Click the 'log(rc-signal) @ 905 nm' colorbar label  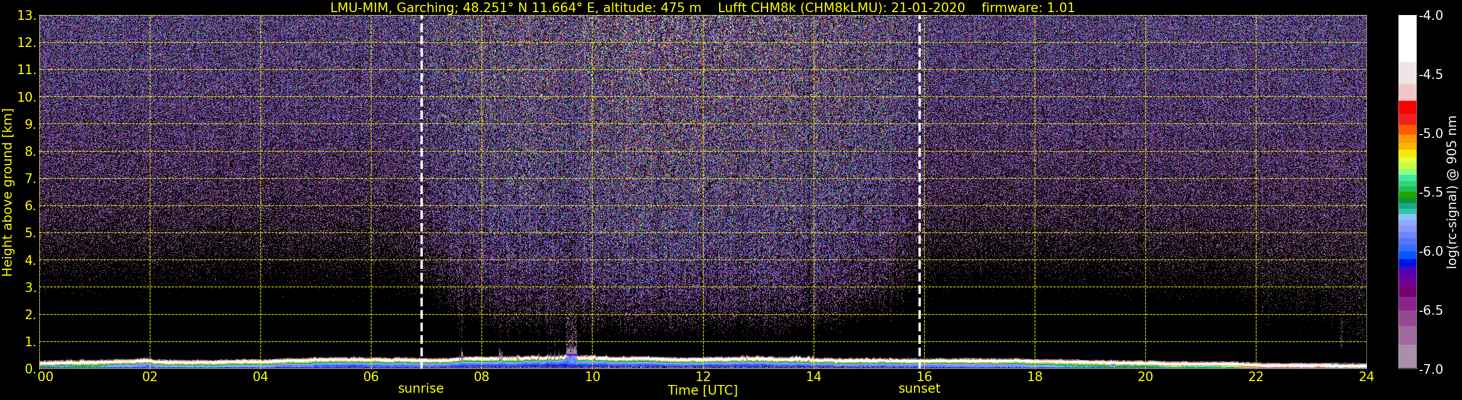tap(1452, 192)
